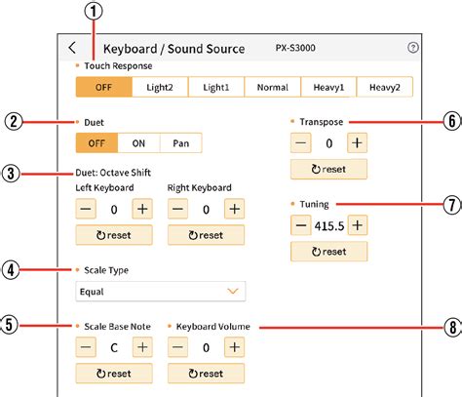Lower Tuning value with minus button
The width and height of the screenshot is (462, 397).
pos(301,225)
